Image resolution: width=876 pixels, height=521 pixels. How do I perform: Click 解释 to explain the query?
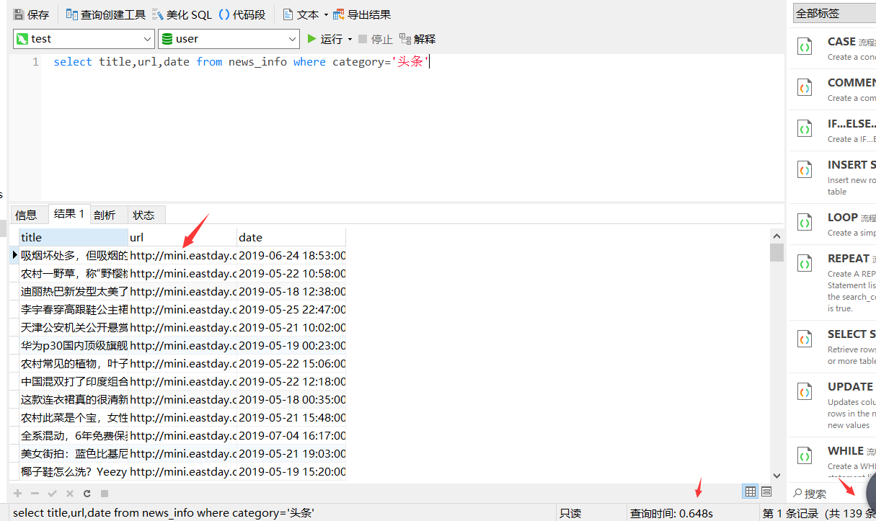(x=417, y=39)
